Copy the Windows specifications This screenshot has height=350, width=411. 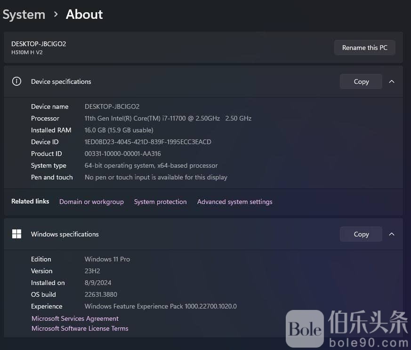[361, 234]
